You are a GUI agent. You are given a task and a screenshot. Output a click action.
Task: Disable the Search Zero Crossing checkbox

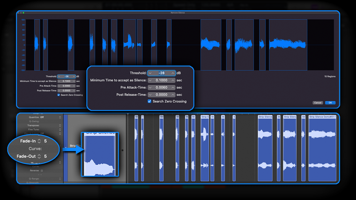pyautogui.click(x=149, y=101)
